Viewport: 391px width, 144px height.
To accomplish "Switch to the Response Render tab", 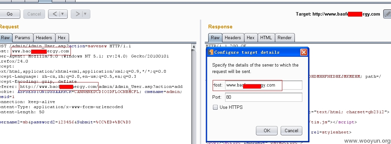I will point(285,38).
